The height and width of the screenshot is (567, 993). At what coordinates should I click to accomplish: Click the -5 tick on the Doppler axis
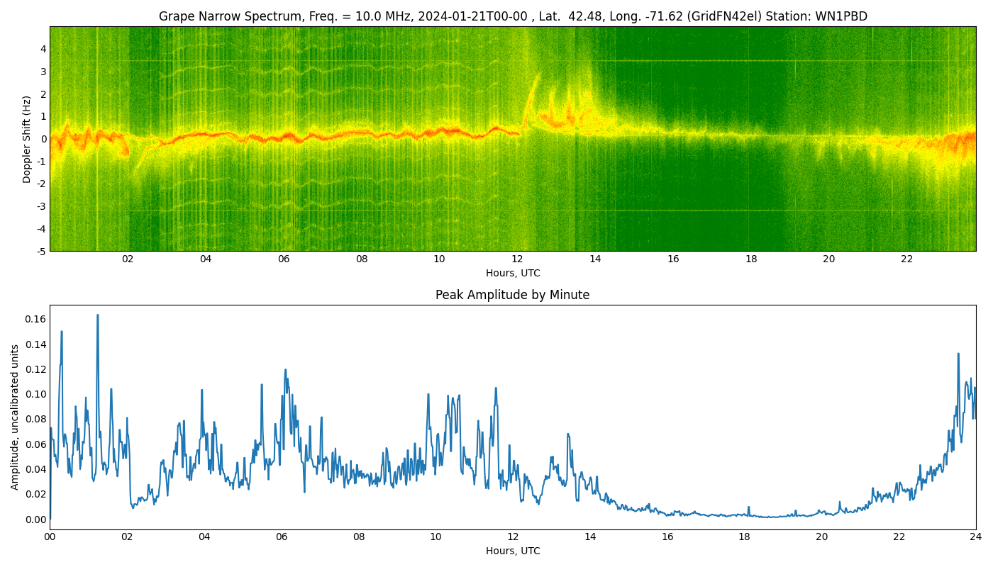41,251
